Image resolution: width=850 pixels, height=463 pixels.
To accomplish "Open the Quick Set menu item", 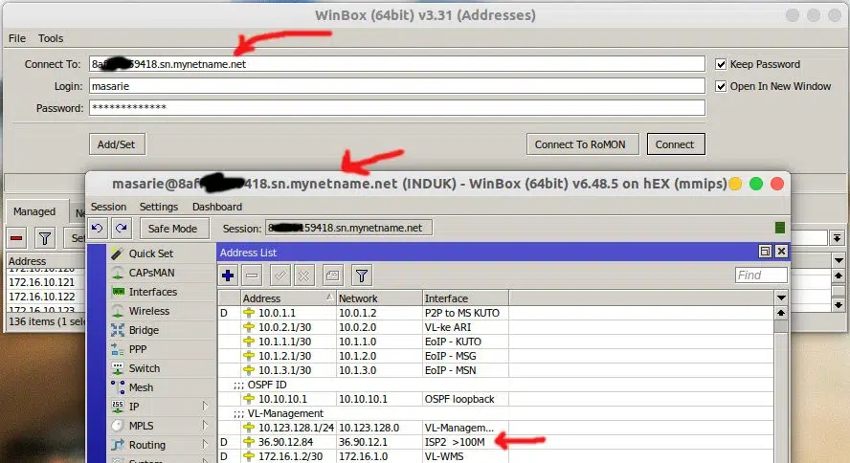I will [150, 254].
